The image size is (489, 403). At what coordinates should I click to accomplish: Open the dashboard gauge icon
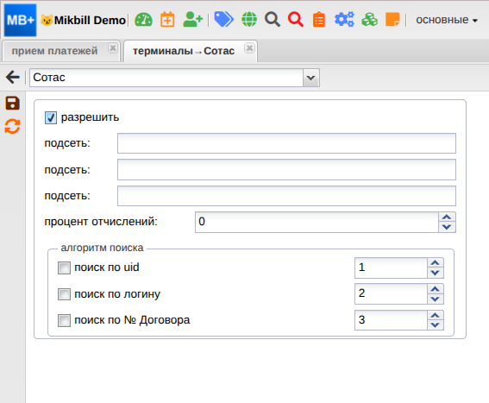coord(143,20)
